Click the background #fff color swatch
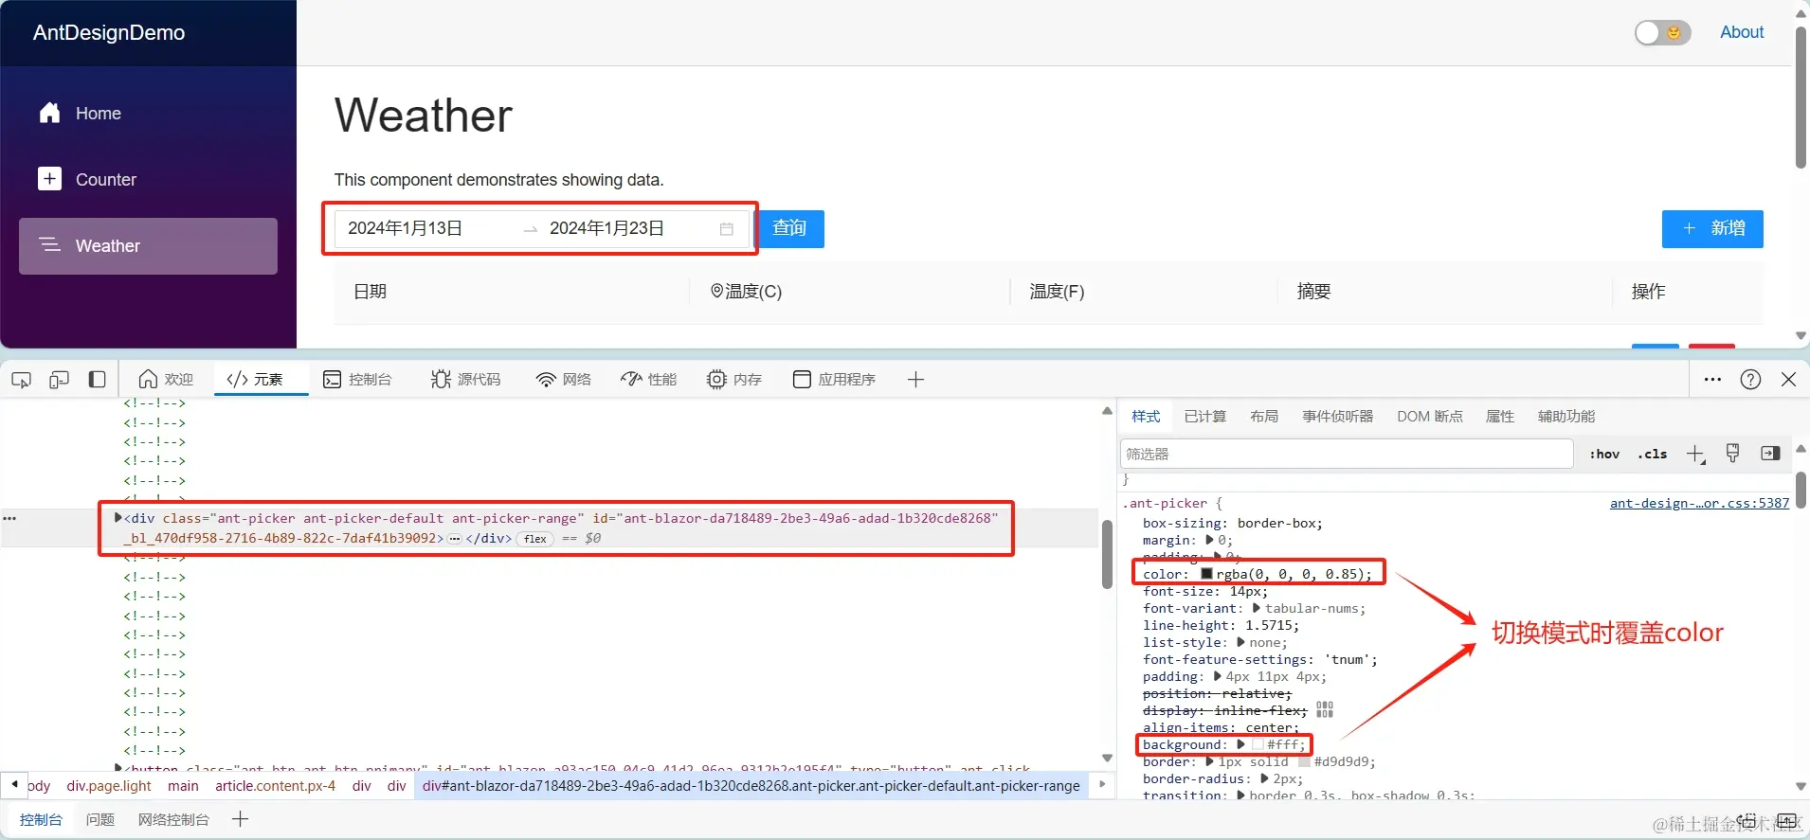1810x840 pixels. coord(1258,745)
